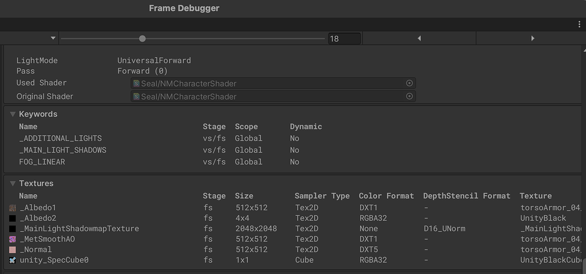Select the Frame Debugger tab title
586x274 pixels.
(x=184, y=8)
